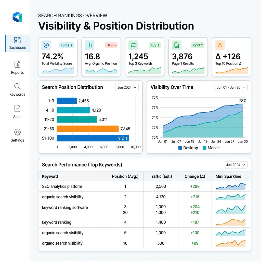Click list icon on Top 3 Keywords card
This screenshot has width=261, height=261.
[133, 45]
